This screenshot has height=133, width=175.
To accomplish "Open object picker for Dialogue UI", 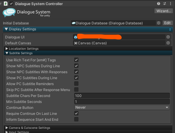I will (x=168, y=37).
